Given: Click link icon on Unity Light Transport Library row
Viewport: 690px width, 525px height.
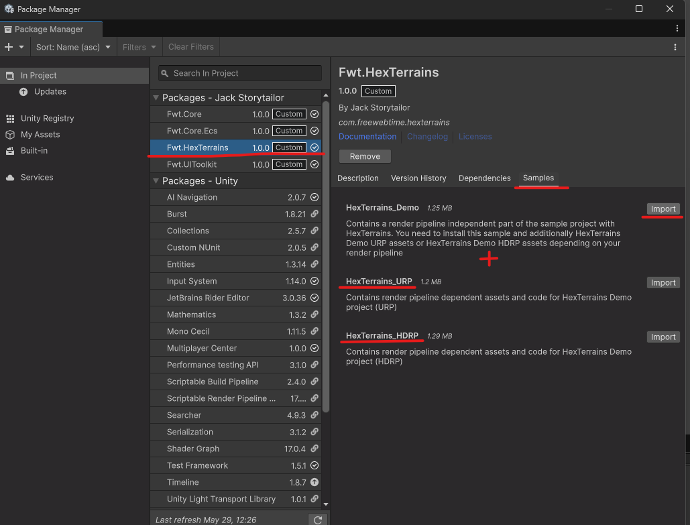Looking at the screenshot, I should point(314,499).
